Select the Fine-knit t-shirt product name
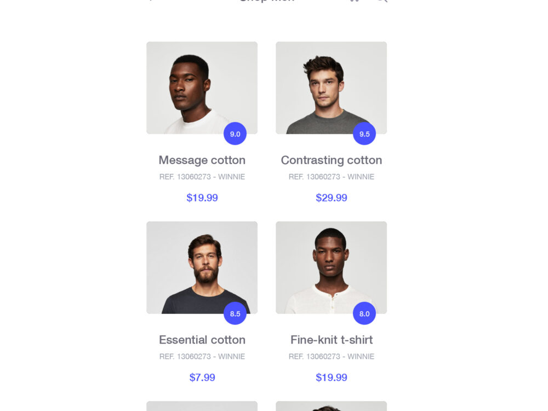This screenshot has width=548, height=411. click(331, 340)
